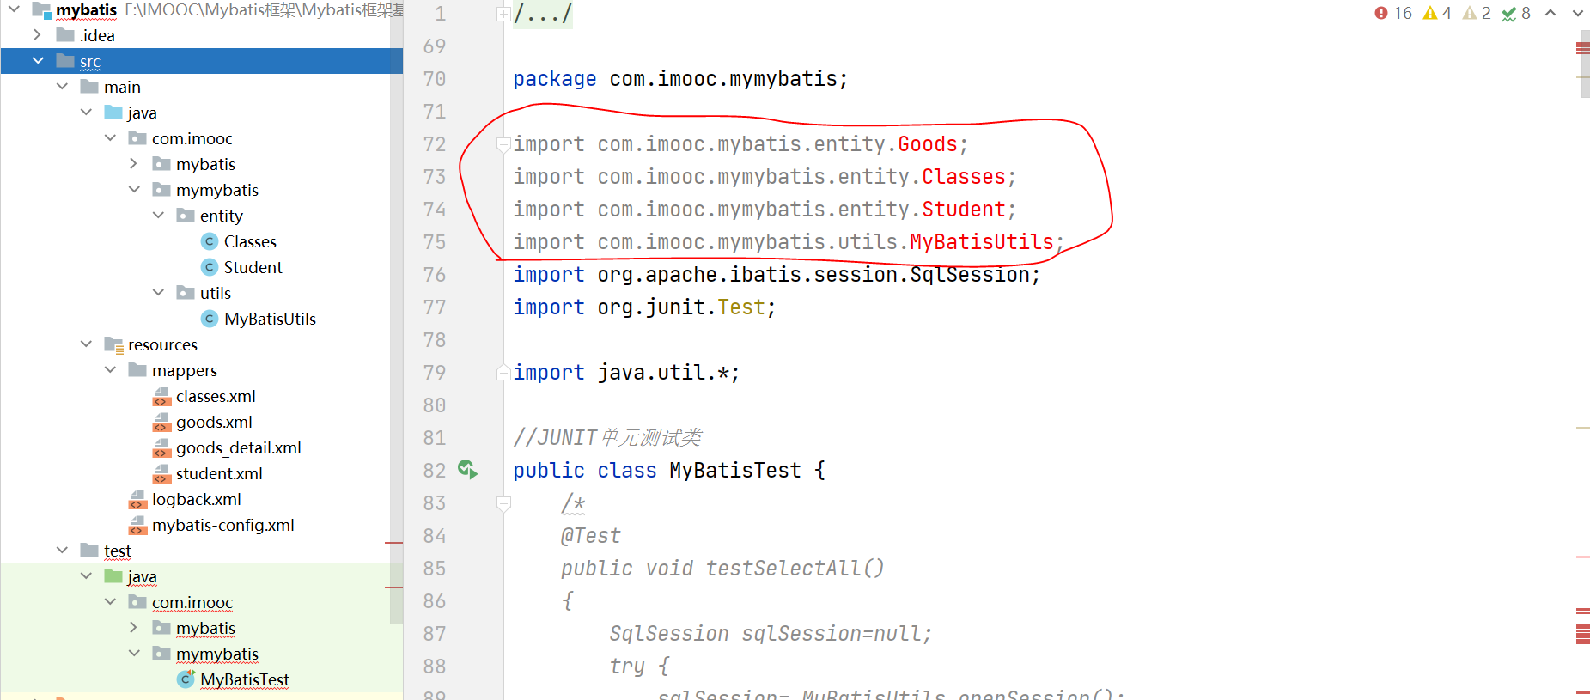Collapse the main folder chevron
Screen dimensions: 1590x700
tap(62, 87)
